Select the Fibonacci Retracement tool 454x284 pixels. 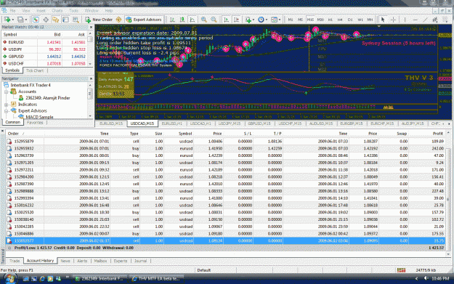click(x=445, y=20)
